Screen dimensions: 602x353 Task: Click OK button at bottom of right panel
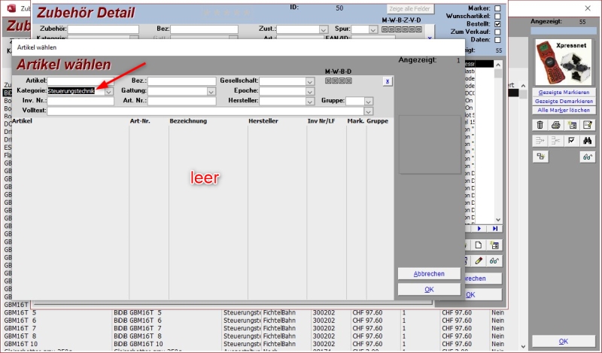click(x=563, y=341)
